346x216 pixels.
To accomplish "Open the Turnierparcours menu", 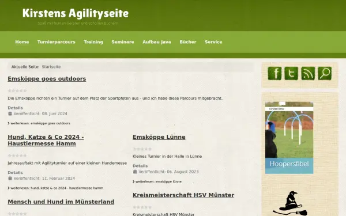I will (57, 42).
